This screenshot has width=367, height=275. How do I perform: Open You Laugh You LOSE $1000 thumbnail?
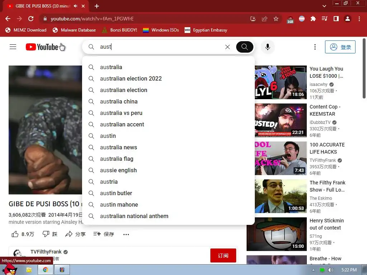pos(281,82)
